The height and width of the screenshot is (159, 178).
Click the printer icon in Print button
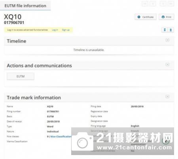163,17
